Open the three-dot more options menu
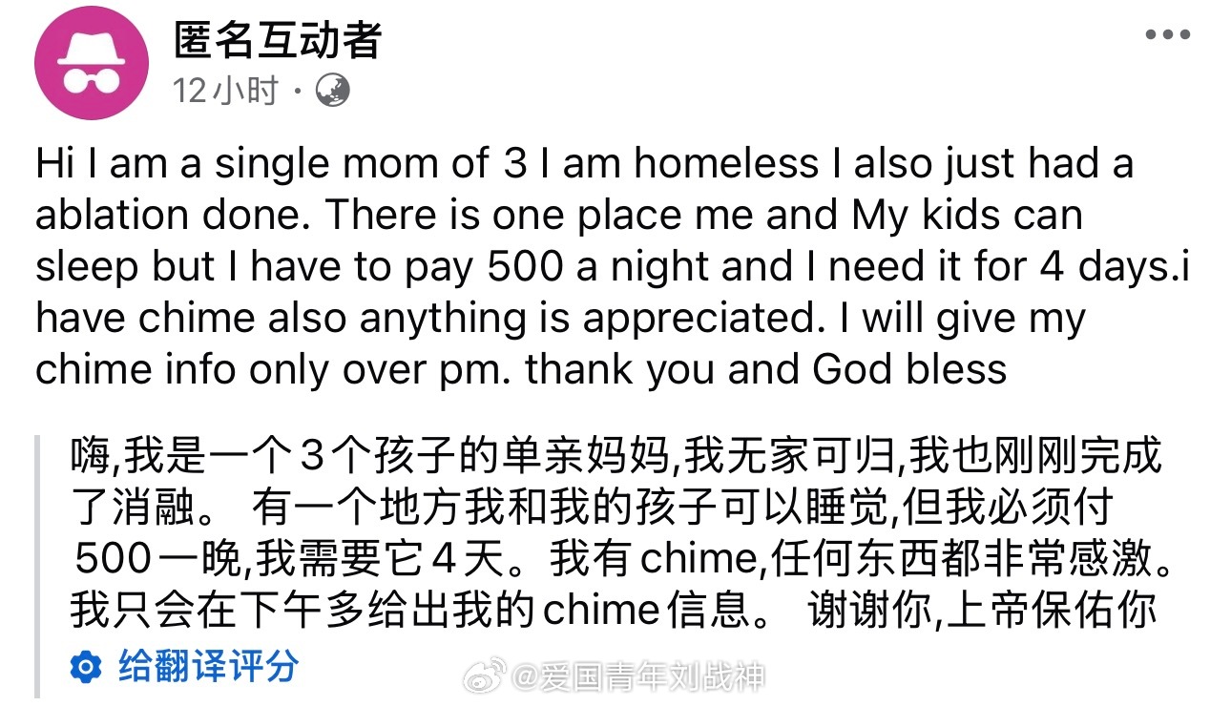Screen dimensions: 1231x706 (1167, 35)
